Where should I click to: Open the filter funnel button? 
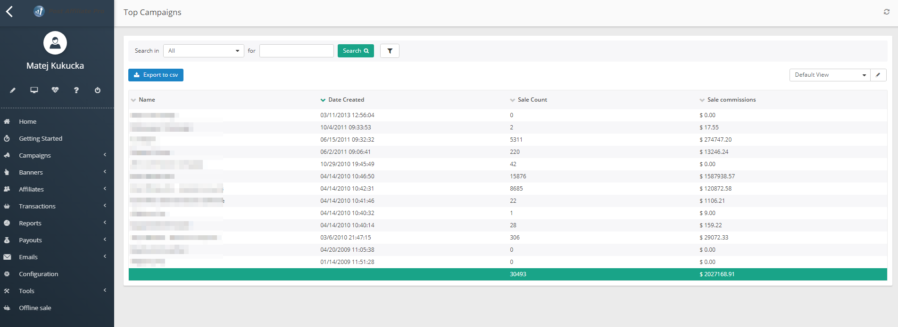click(390, 51)
